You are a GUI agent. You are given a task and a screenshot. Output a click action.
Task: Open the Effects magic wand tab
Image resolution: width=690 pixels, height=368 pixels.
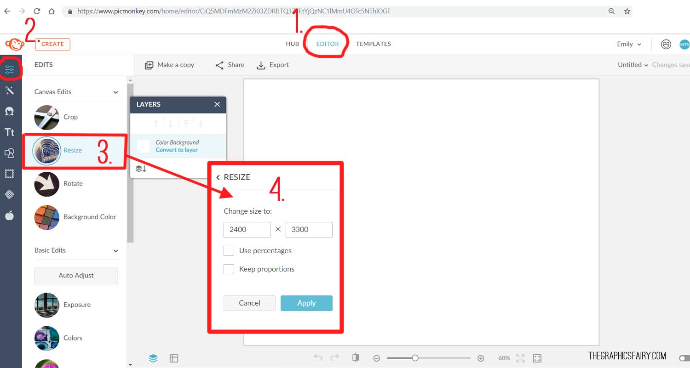(9, 91)
